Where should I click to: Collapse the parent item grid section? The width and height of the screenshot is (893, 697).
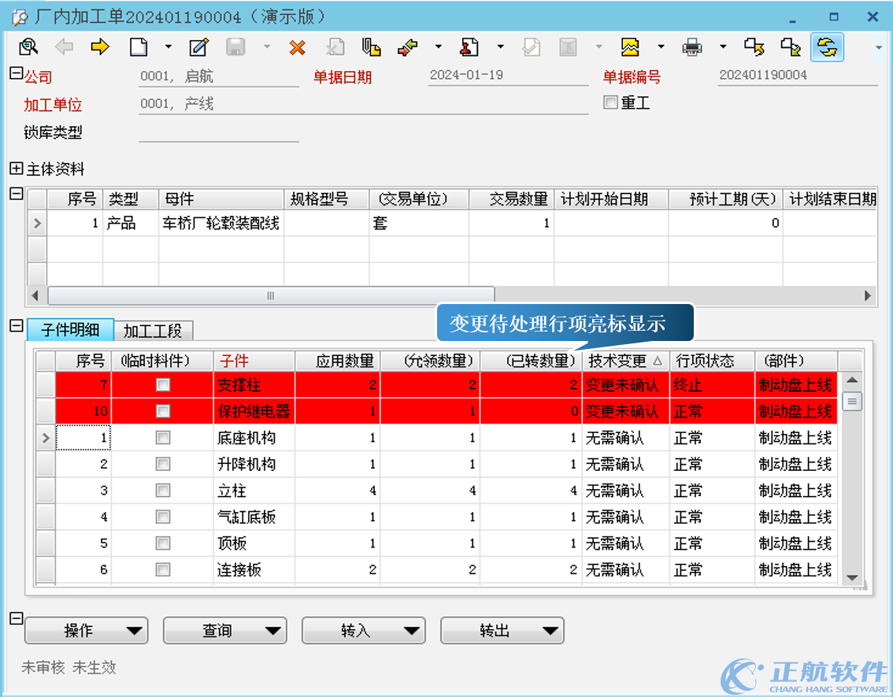[x=16, y=194]
